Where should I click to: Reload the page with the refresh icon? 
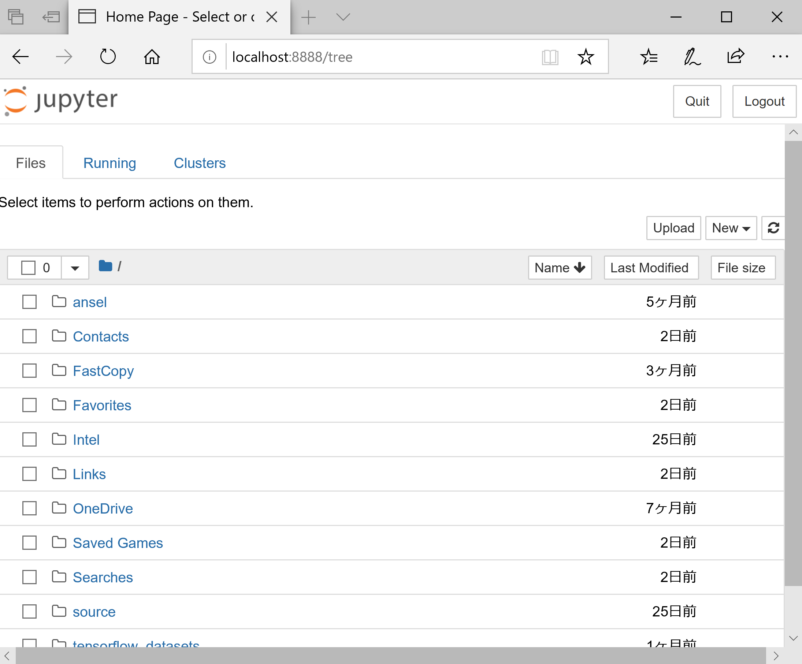coord(108,57)
